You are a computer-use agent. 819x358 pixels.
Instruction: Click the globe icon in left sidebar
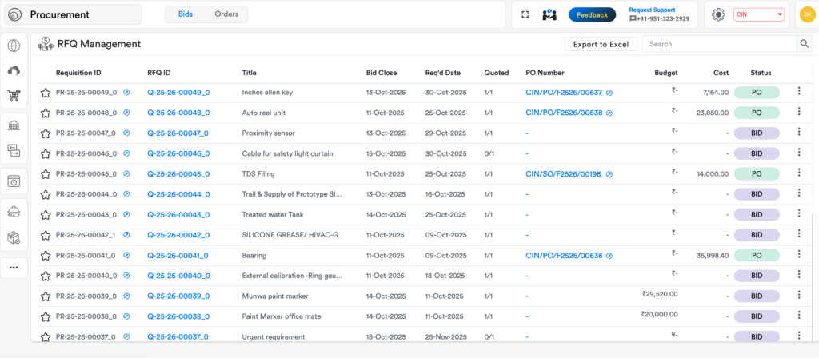(14, 46)
